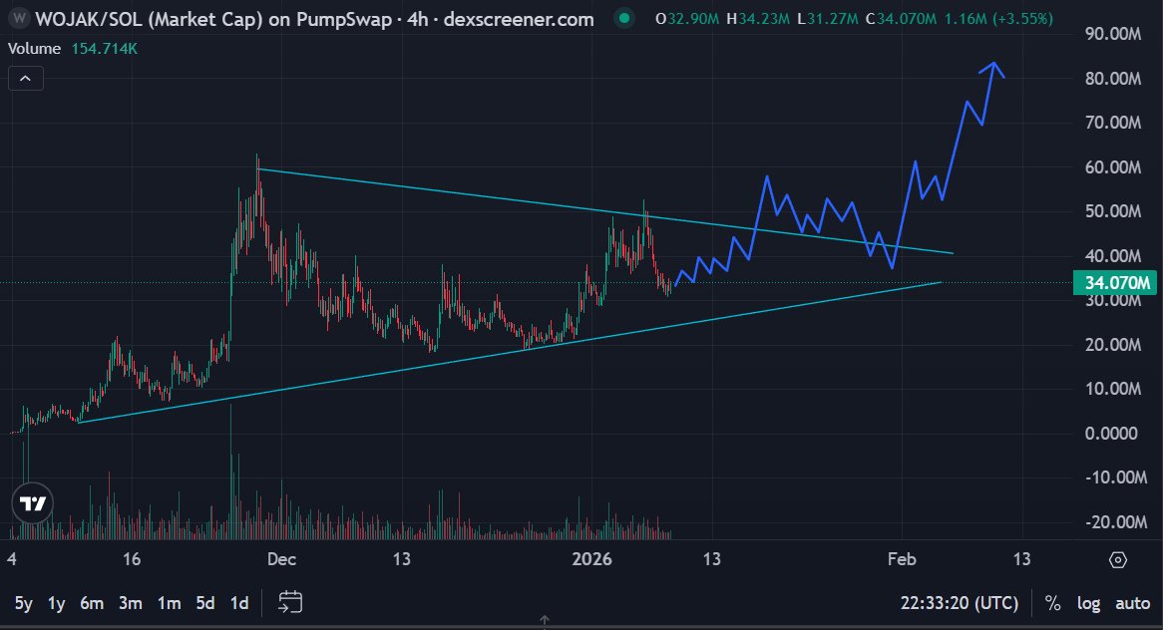Click the close value C34.070M

click(x=902, y=19)
